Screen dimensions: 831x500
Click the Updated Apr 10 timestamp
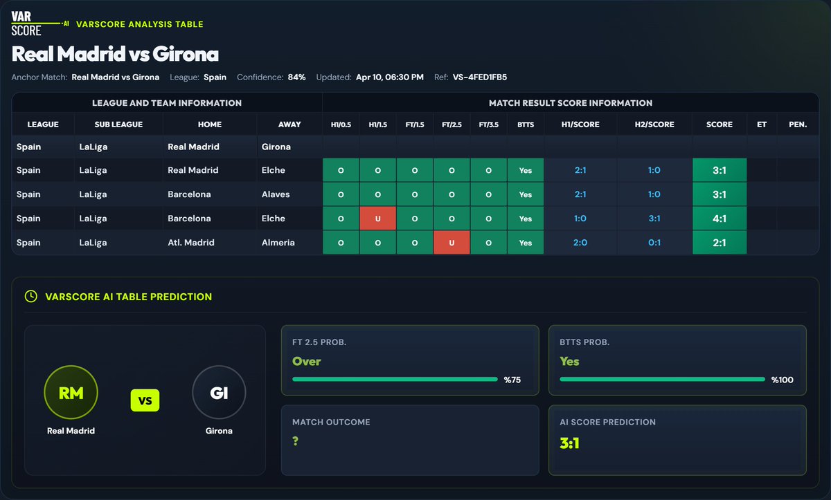tap(389, 77)
